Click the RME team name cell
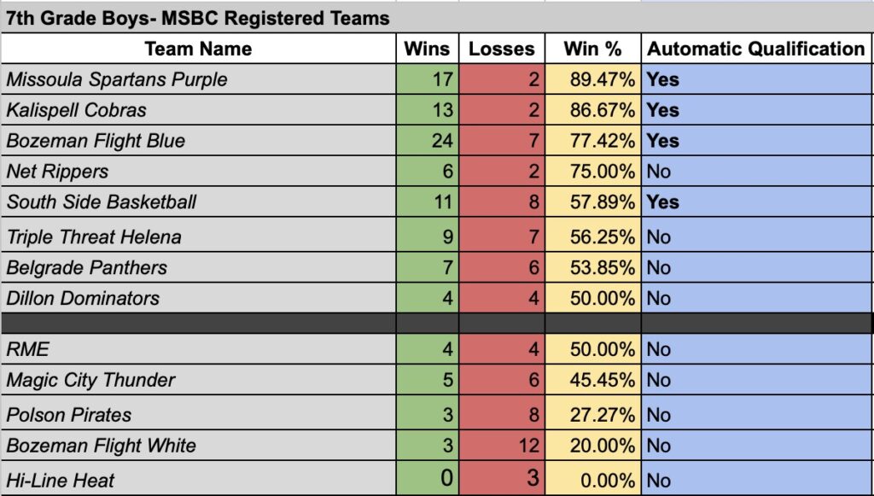Image resolution: width=874 pixels, height=496 pixels. tap(201, 349)
